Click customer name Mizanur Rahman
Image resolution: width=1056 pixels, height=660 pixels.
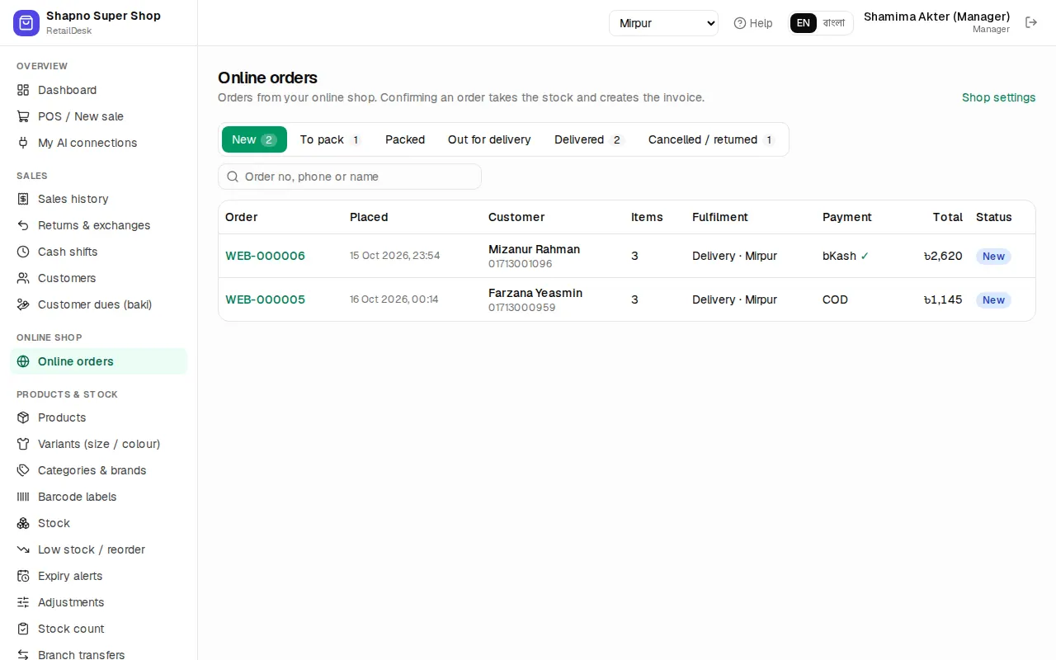click(x=534, y=249)
